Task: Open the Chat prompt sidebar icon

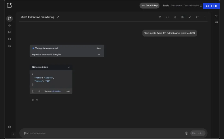Action: pos(10,19)
